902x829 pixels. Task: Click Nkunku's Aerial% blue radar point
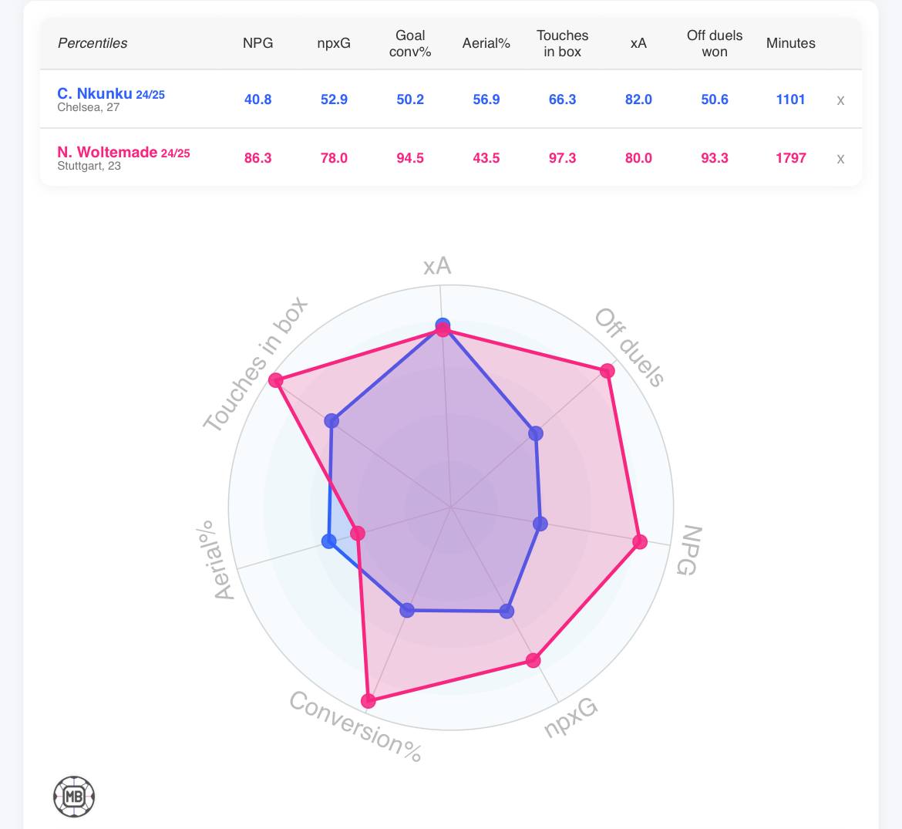(329, 541)
